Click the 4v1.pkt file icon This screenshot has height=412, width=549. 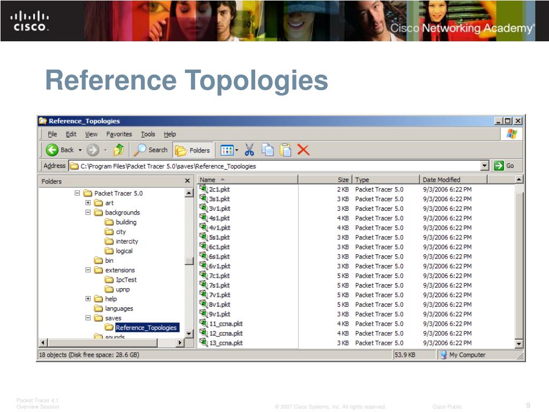(x=203, y=227)
